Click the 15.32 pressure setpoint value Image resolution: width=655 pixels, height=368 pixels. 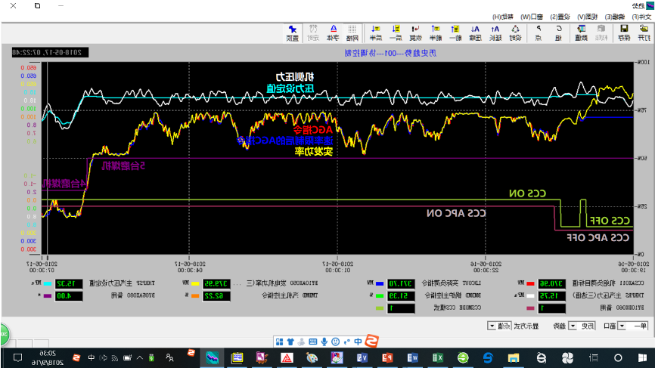point(69,283)
